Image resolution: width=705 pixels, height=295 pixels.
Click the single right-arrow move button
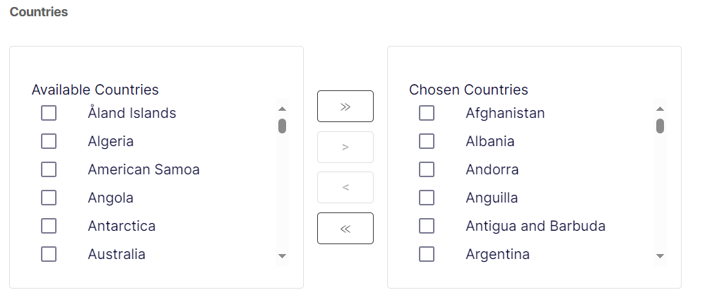click(x=345, y=147)
